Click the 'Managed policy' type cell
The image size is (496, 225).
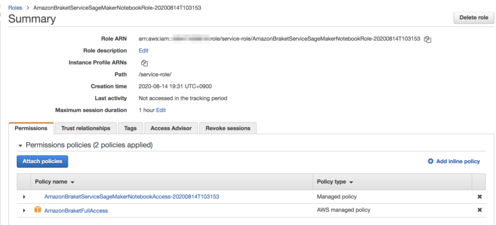pyautogui.click(x=337, y=196)
